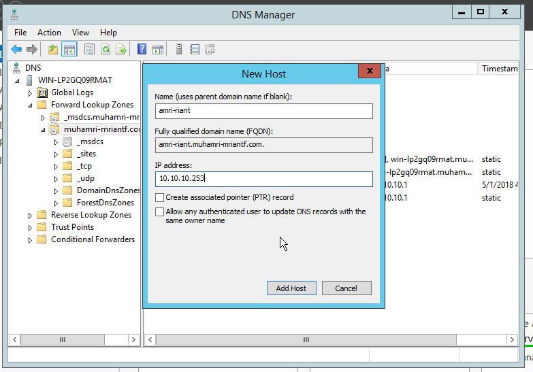
Task: Collapse the Forward Lookup Zones node
Action: [30, 105]
